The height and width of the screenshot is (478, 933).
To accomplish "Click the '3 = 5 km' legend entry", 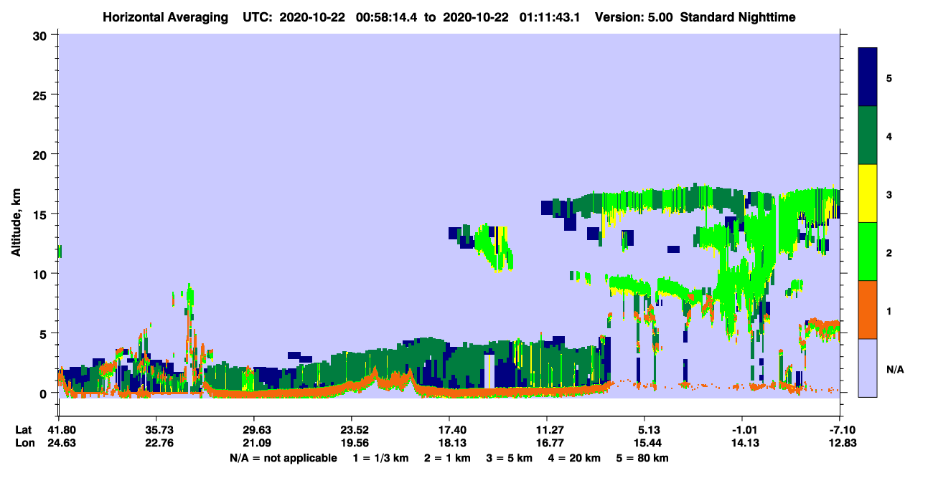I will tap(509, 458).
